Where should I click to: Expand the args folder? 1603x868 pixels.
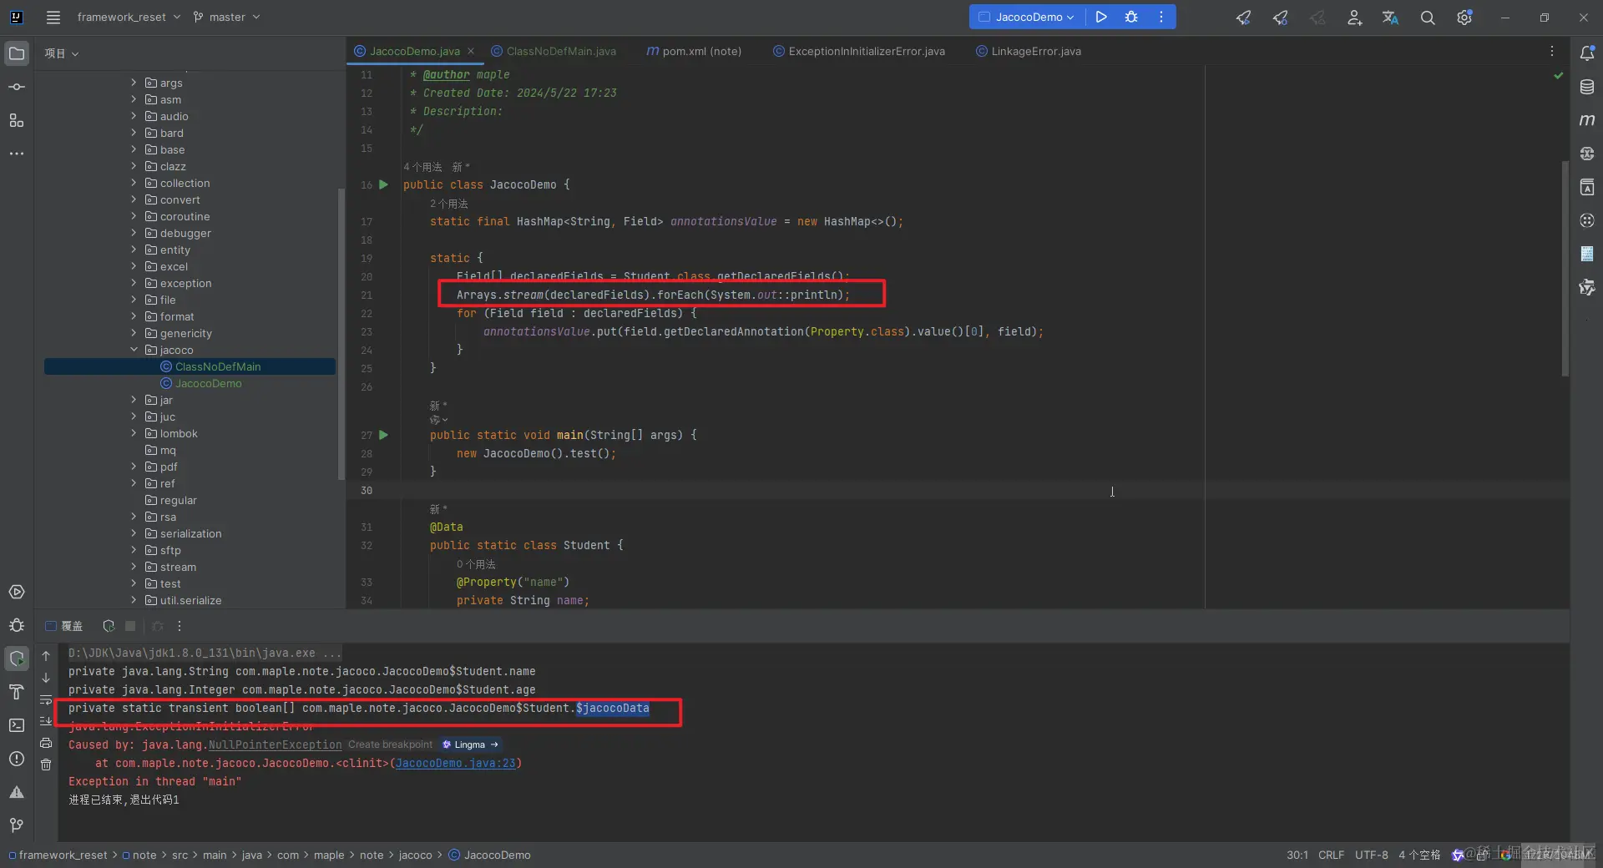tap(134, 83)
